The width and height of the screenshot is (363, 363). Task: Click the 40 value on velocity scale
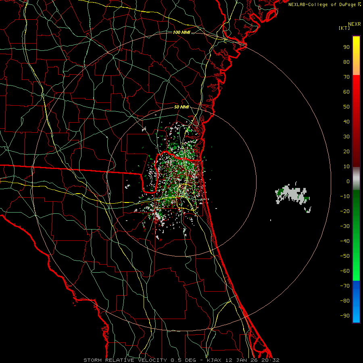pos(346,121)
